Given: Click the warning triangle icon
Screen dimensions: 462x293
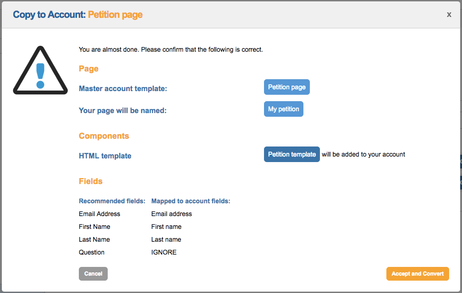Looking at the screenshot, I should 40,71.
